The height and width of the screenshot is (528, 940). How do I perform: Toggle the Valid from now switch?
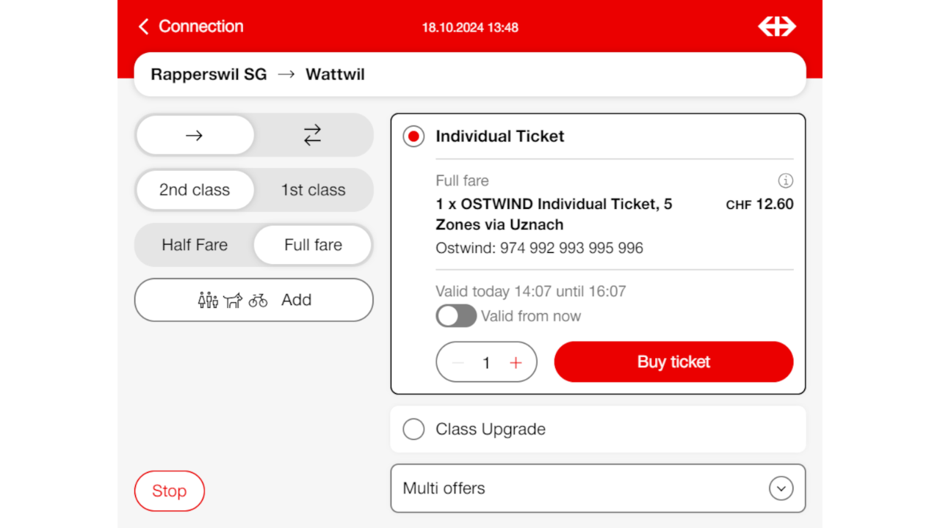[456, 316]
